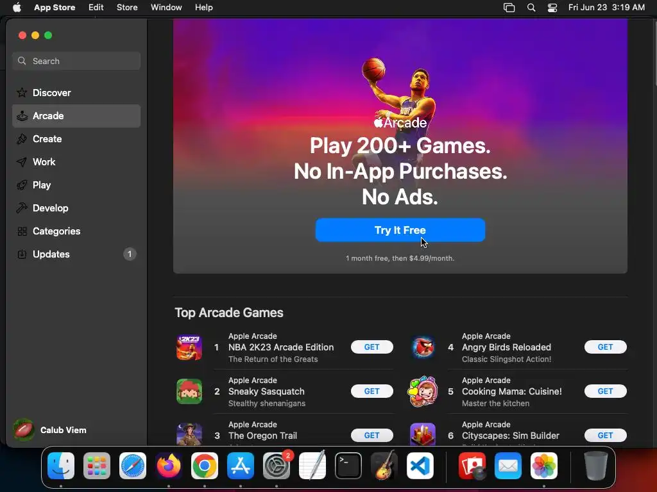This screenshot has width=657, height=492.
Task: Launch Terminal from the Dock
Action: point(348,466)
